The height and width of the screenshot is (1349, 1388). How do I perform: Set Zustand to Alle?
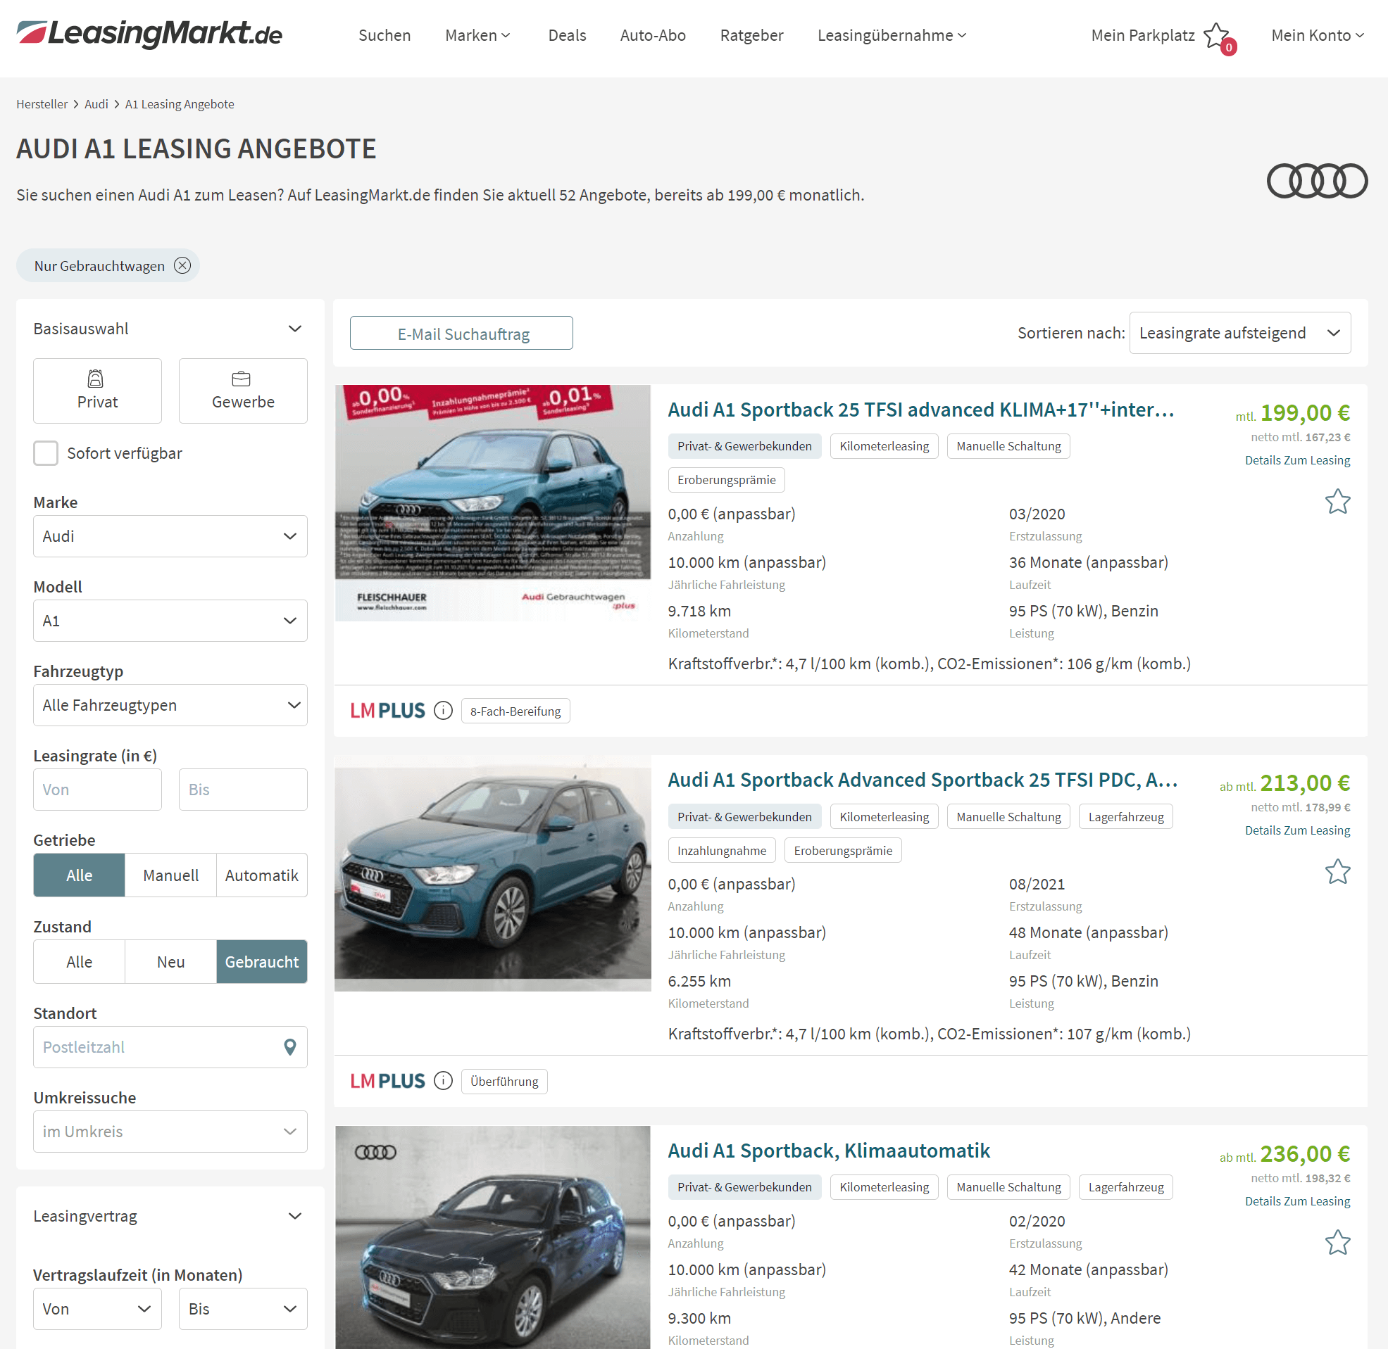coord(80,962)
